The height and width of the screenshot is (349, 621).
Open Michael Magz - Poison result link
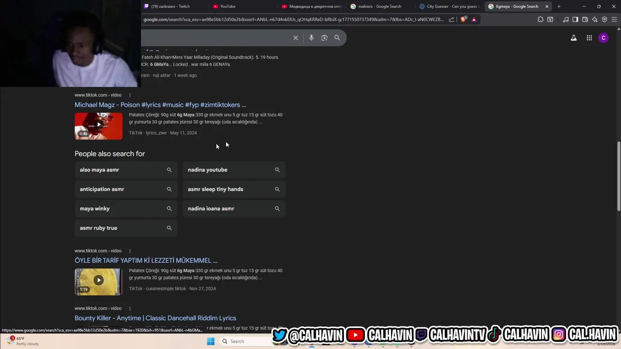point(160,105)
